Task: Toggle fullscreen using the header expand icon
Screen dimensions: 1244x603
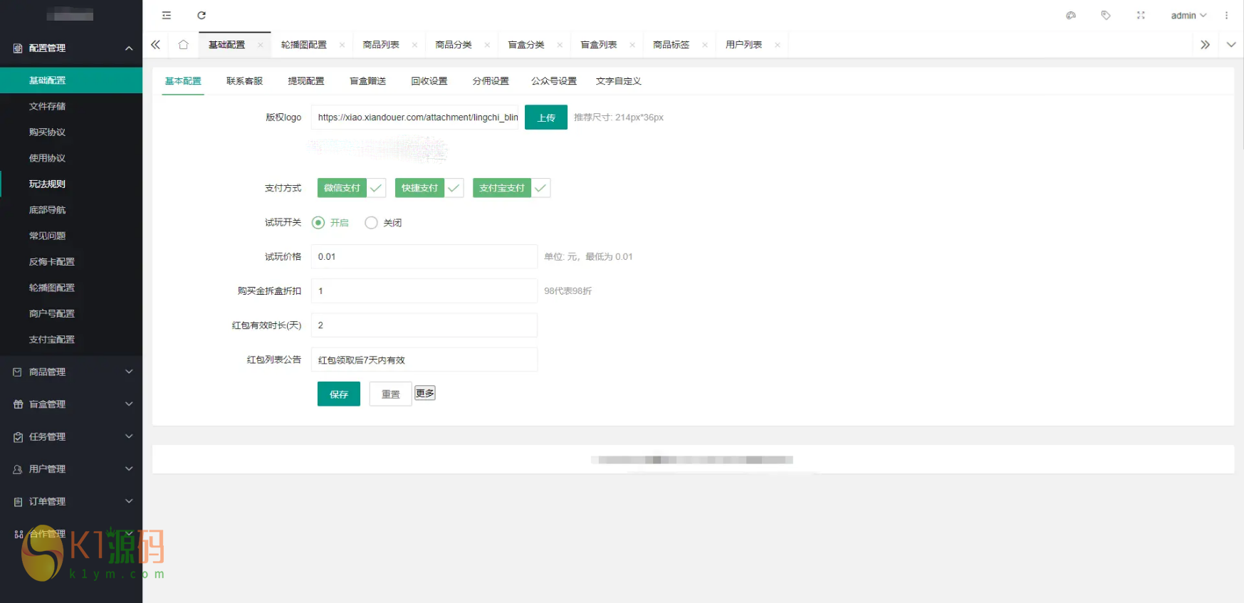Action: click(x=1141, y=16)
